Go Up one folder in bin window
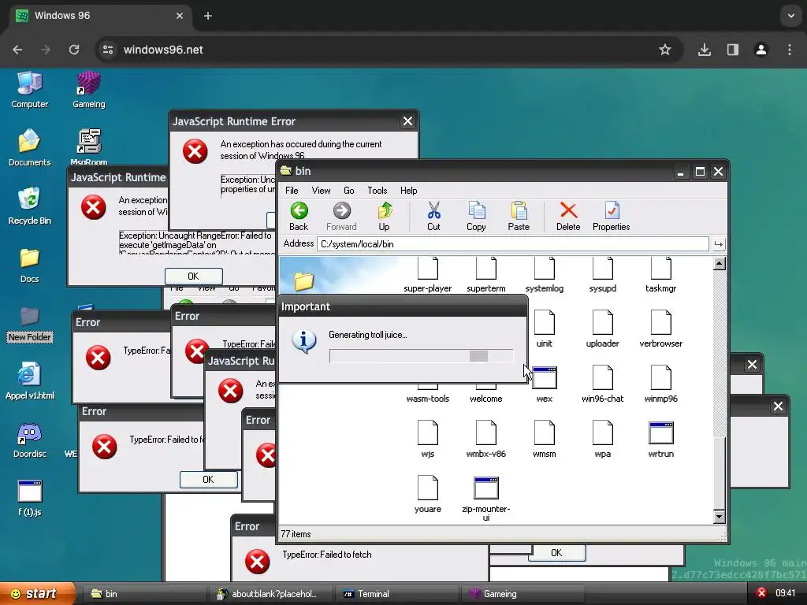The height and width of the screenshot is (605, 807). (384, 216)
